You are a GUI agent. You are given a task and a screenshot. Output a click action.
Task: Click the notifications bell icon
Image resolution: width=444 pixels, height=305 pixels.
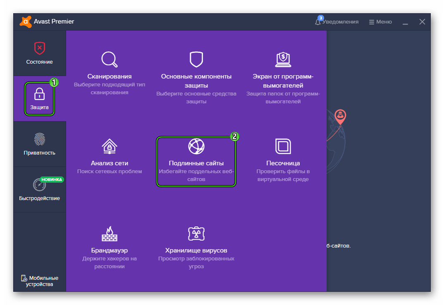pos(318,22)
